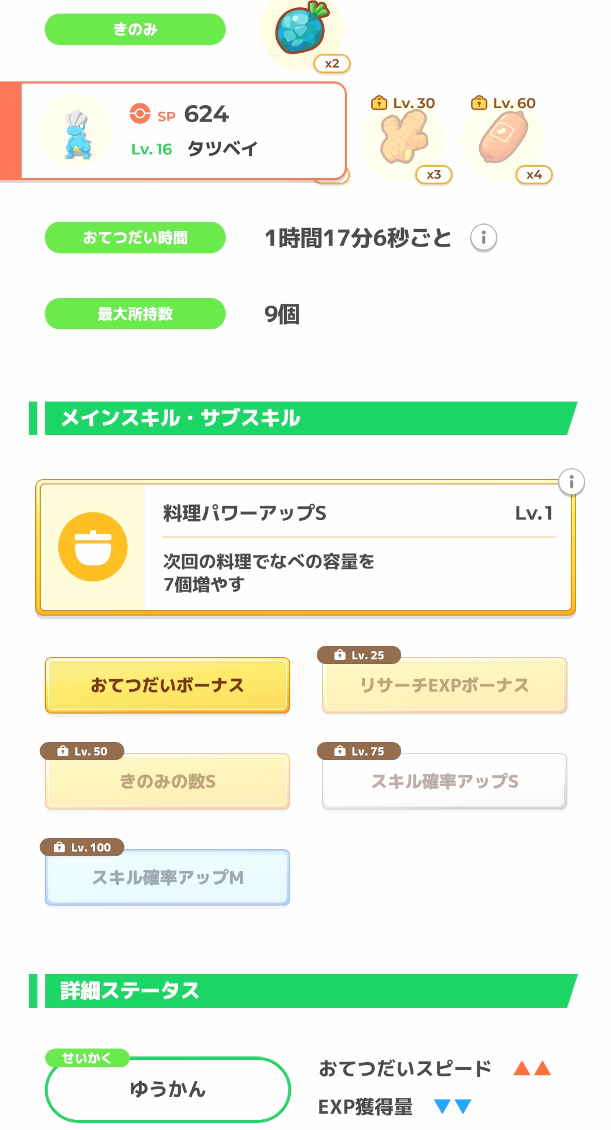Viewport: 611px width, 1130px height.
Task: Open the main skill info icon
Action: pyautogui.click(x=571, y=482)
